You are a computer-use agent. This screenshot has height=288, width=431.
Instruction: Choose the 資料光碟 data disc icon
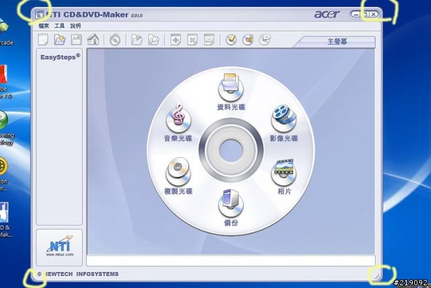point(231,88)
